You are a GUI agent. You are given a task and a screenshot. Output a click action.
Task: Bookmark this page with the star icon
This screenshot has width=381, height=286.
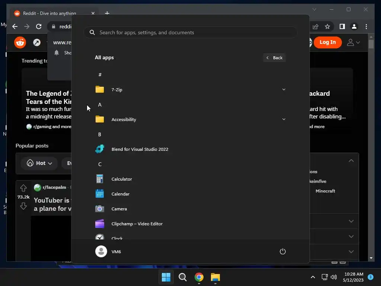pos(327,26)
